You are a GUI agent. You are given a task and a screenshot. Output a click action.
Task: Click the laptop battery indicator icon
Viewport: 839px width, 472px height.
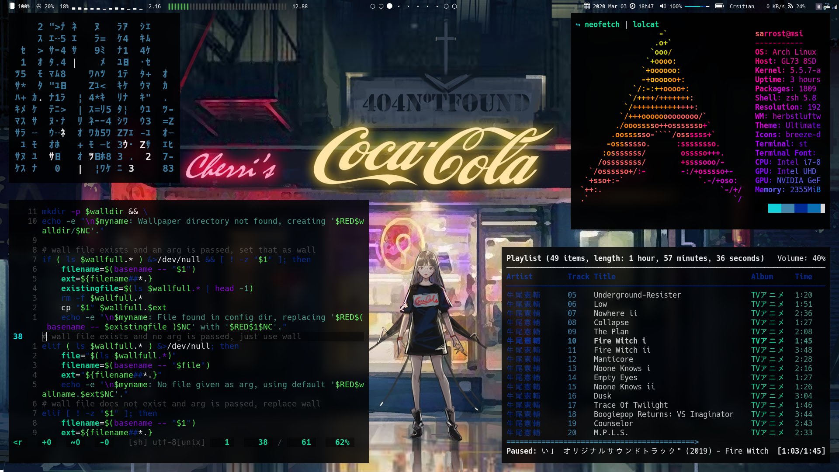[x=719, y=6]
